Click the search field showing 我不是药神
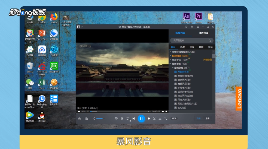Image resolution: width=268 pixels, height=149 pixels. [191, 40]
